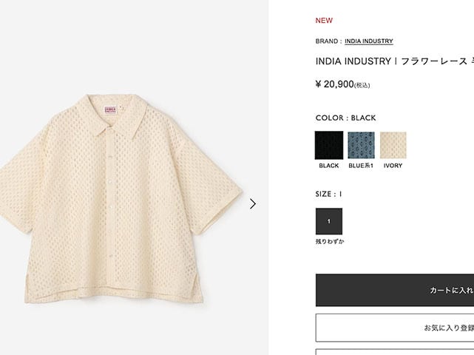This screenshot has height=355, width=474.
Task: Click the BLUE系1 label text
Action: (361, 166)
